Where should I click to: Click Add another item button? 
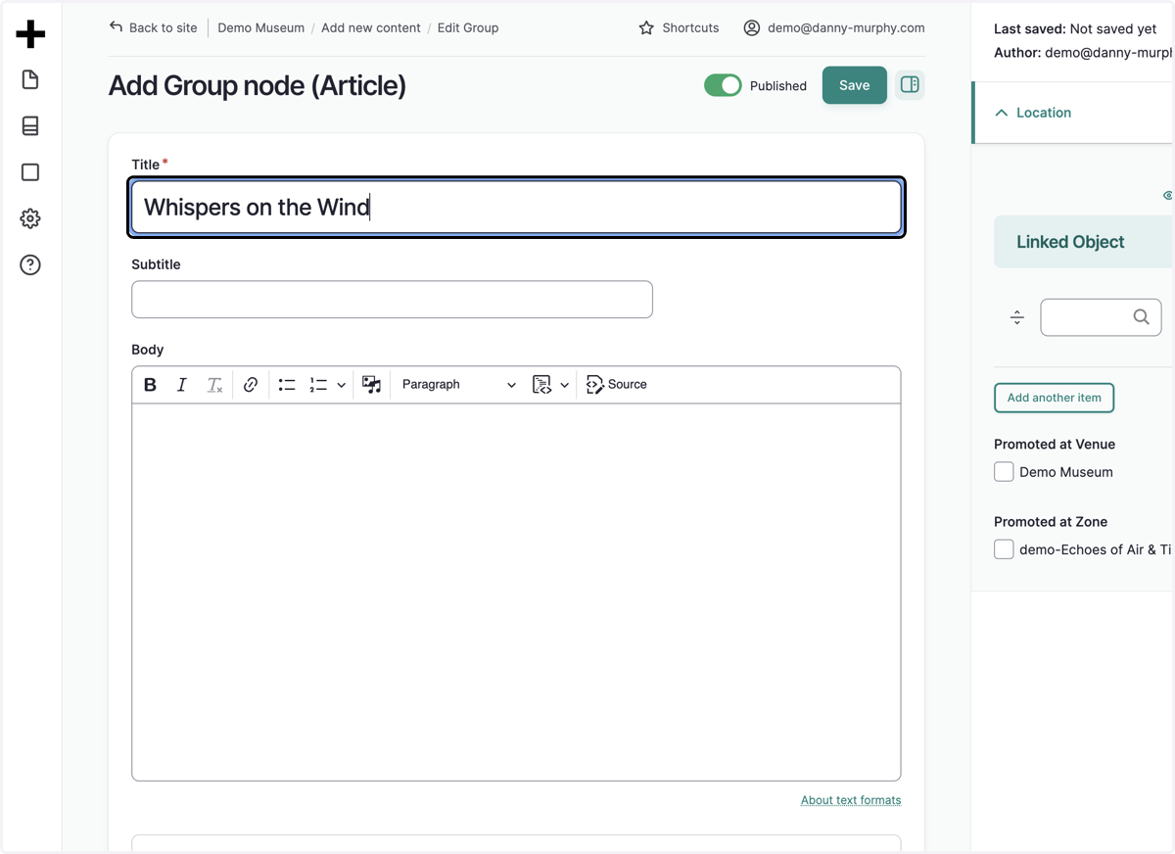click(x=1054, y=398)
